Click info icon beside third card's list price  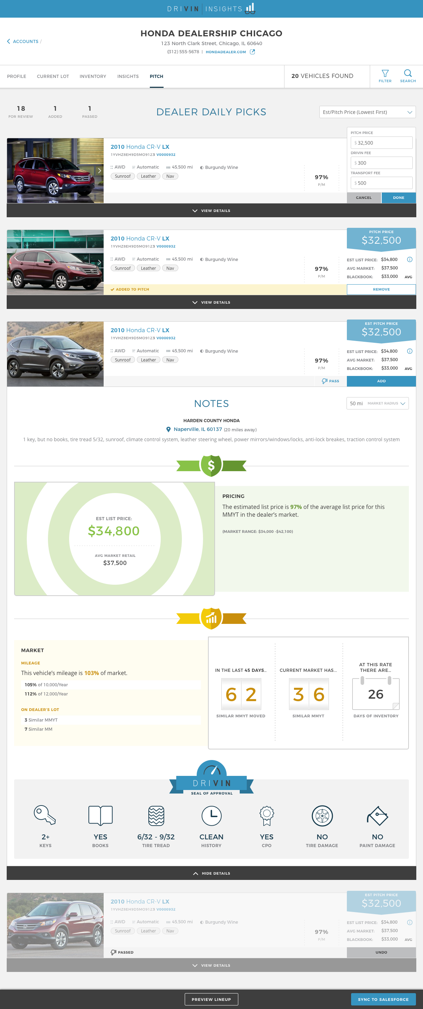(x=409, y=351)
